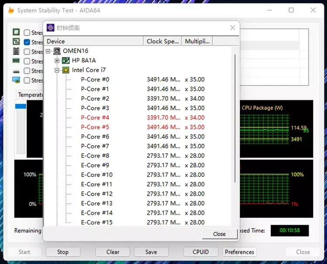327x264 pixels.
Task: Click the CPU stress icon at top left
Action: tap(16, 32)
